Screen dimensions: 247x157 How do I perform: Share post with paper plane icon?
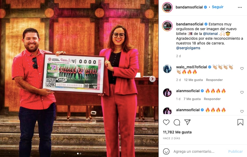(x=187, y=122)
